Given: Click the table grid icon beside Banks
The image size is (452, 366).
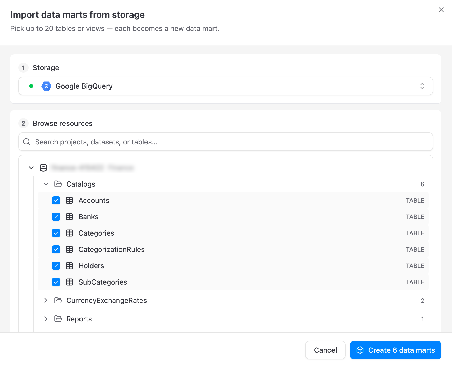Looking at the screenshot, I should 69,217.
